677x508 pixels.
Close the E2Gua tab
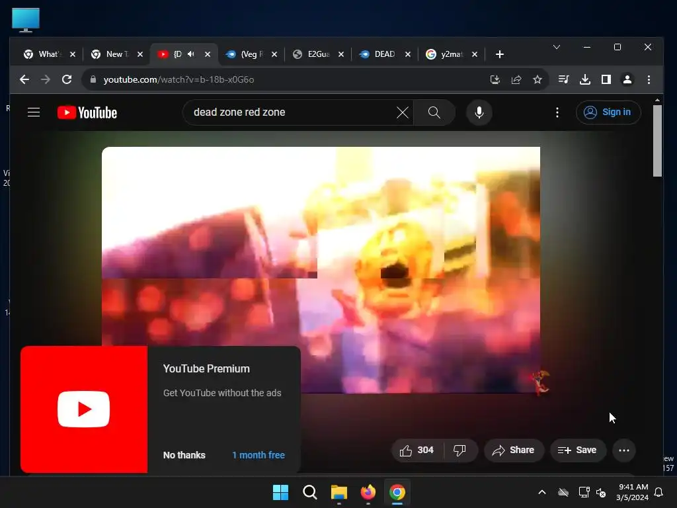[341, 54]
